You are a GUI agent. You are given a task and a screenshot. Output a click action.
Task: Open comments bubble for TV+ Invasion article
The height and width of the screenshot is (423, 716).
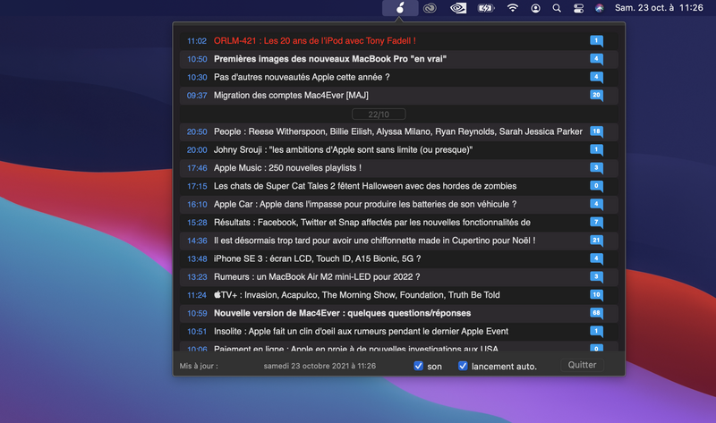click(x=596, y=295)
